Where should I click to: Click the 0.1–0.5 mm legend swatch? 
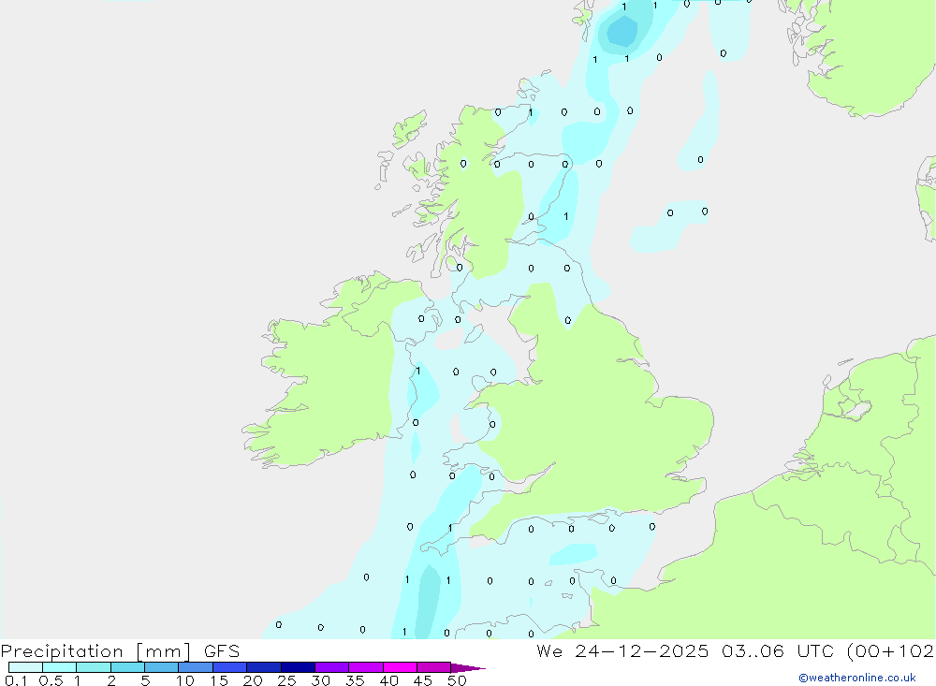(25, 667)
